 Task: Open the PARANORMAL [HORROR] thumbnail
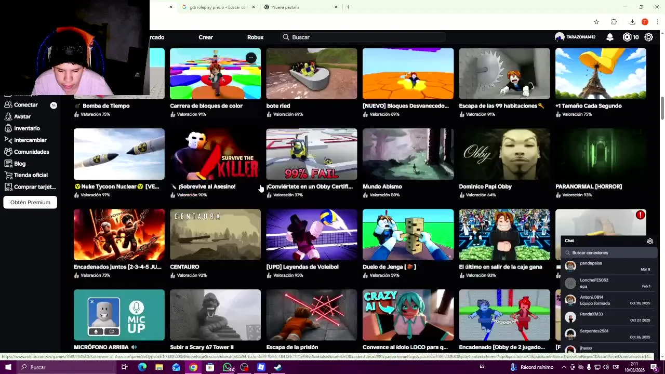(601, 154)
